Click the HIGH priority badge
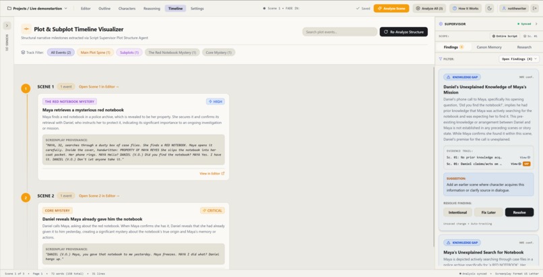The width and height of the screenshot is (543, 277). 216,102
